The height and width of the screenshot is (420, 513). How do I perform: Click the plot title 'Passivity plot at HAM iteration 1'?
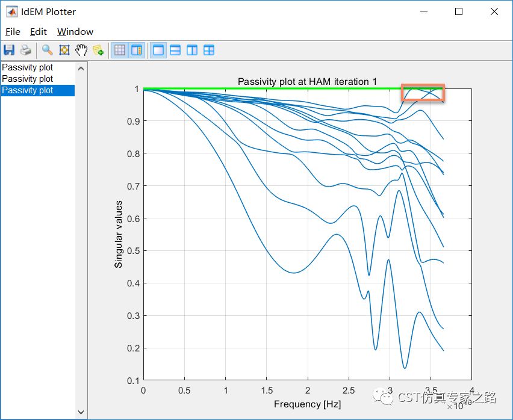(307, 81)
